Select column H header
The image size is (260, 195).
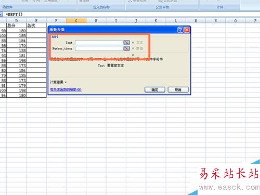coord(96,21)
